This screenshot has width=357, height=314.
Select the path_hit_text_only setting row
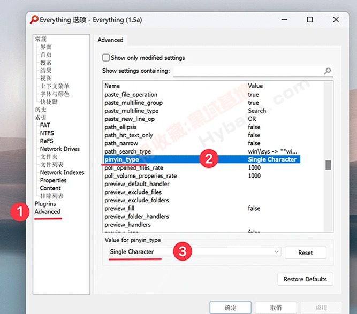tap(202, 135)
